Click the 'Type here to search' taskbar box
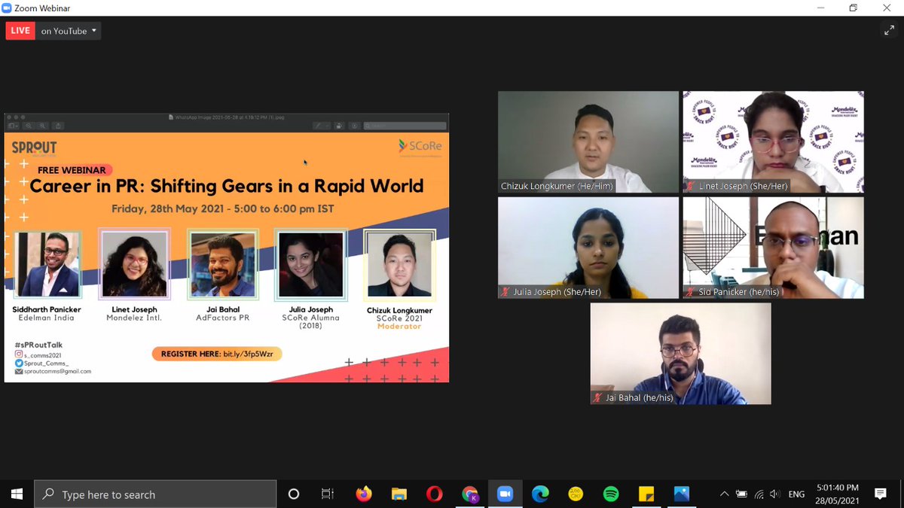Screen dimensions: 904x508 (155, 494)
